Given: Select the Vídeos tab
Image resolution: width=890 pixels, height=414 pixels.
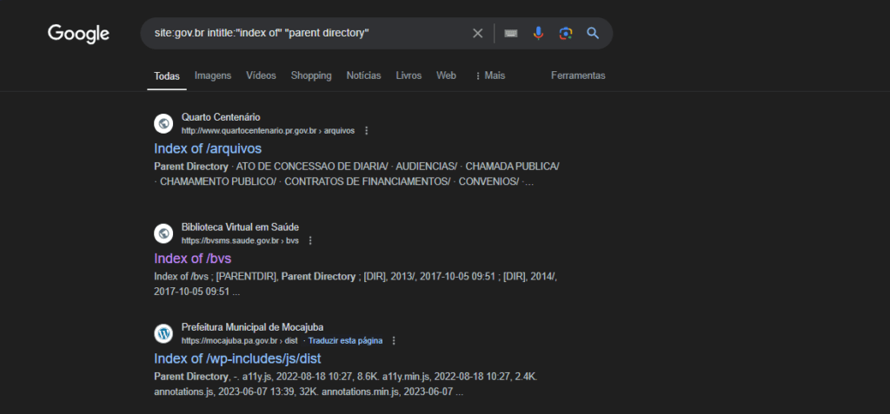Looking at the screenshot, I should (261, 76).
